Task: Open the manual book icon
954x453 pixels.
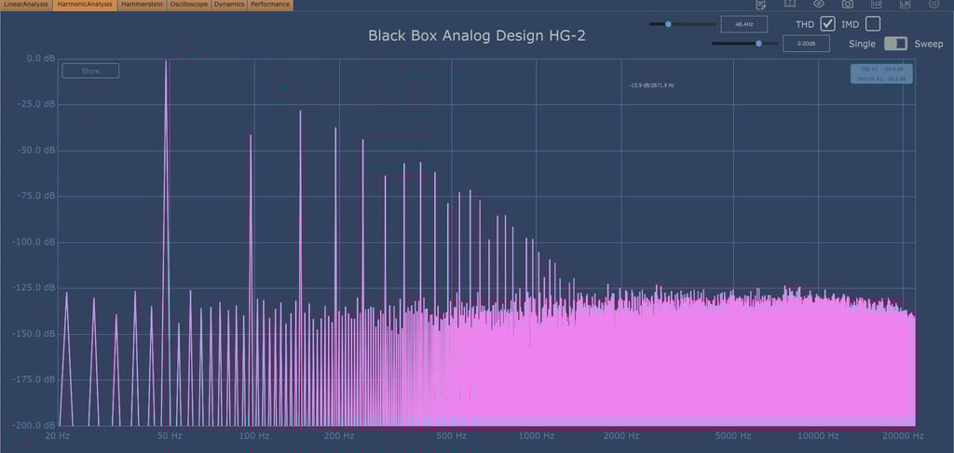Action: (x=790, y=4)
